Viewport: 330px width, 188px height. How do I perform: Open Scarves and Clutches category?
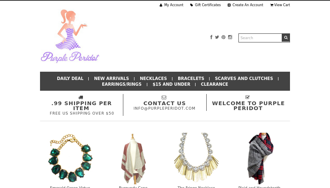[244, 78]
